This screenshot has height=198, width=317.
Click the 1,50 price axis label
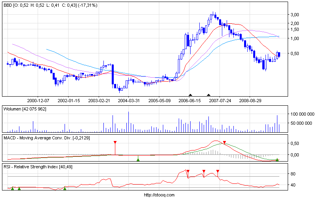[x=294, y=29]
